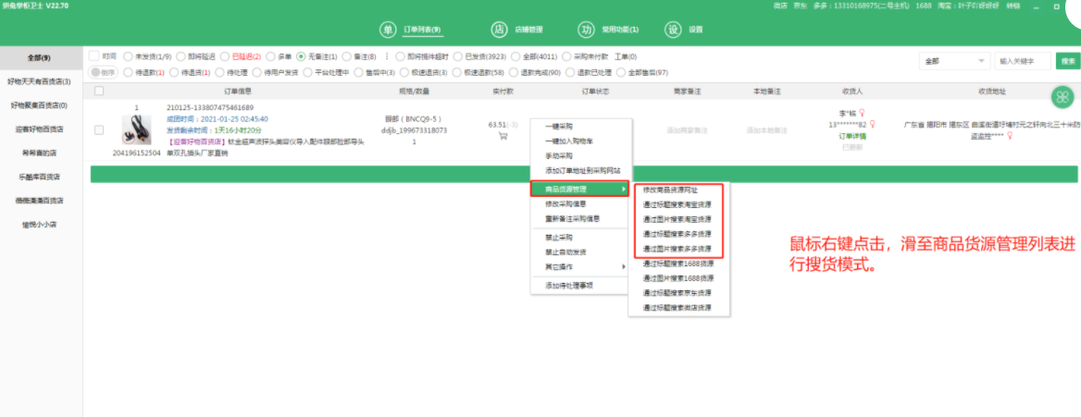Select 愉悦小小店 in sidebar
Image resolution: width=1081 pixels, height=417 pixels.
(x=41, y=224)
